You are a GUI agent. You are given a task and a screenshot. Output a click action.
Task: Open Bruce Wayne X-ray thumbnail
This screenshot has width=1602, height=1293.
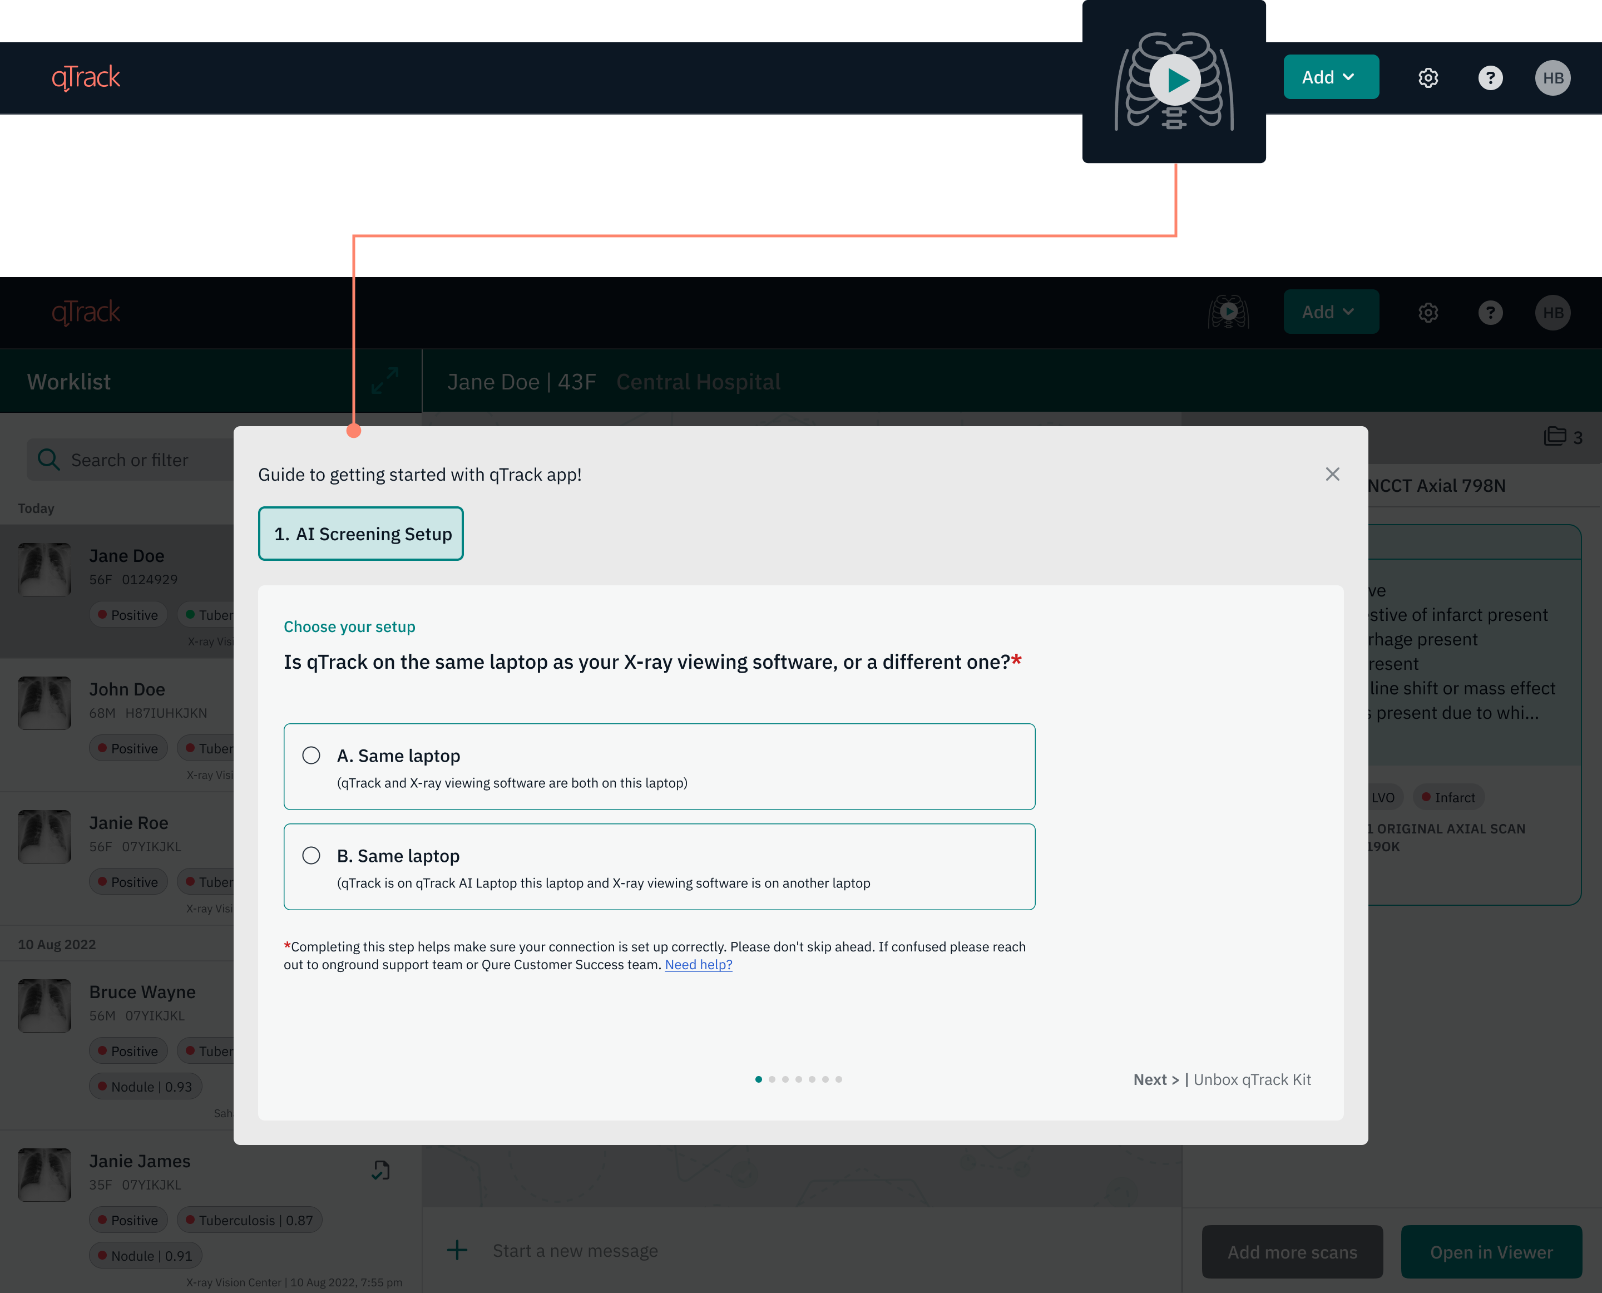44,1005
